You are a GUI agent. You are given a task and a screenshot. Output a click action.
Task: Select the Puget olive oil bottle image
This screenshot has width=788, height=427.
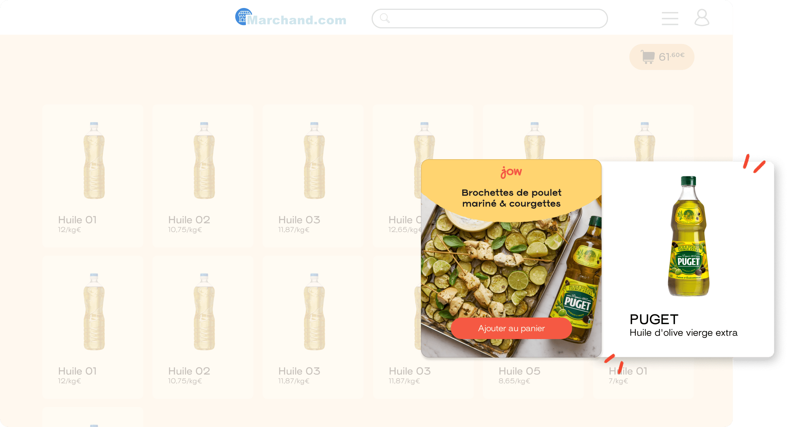(688, 236)
